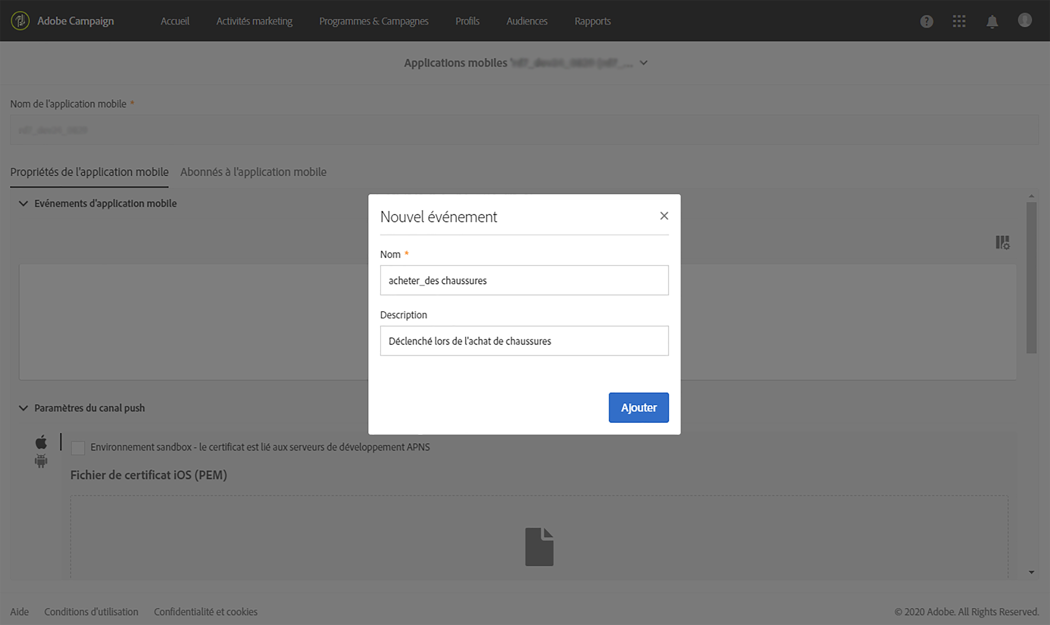Select the Apple iOS platform icon
The height and width of the screenshot is (625, 1050).
[x=41, y=442]
